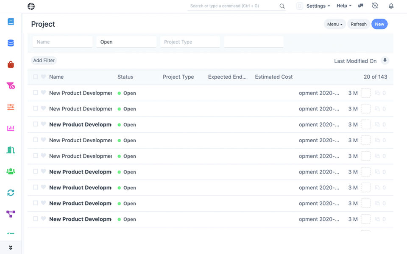Viewport: 407px width, 254px height.
Task: Open the notifications bell icon
Action: point(391,6)
